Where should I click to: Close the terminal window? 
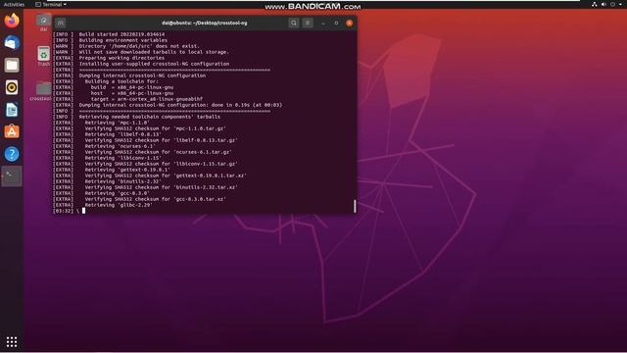coord(349,23)
